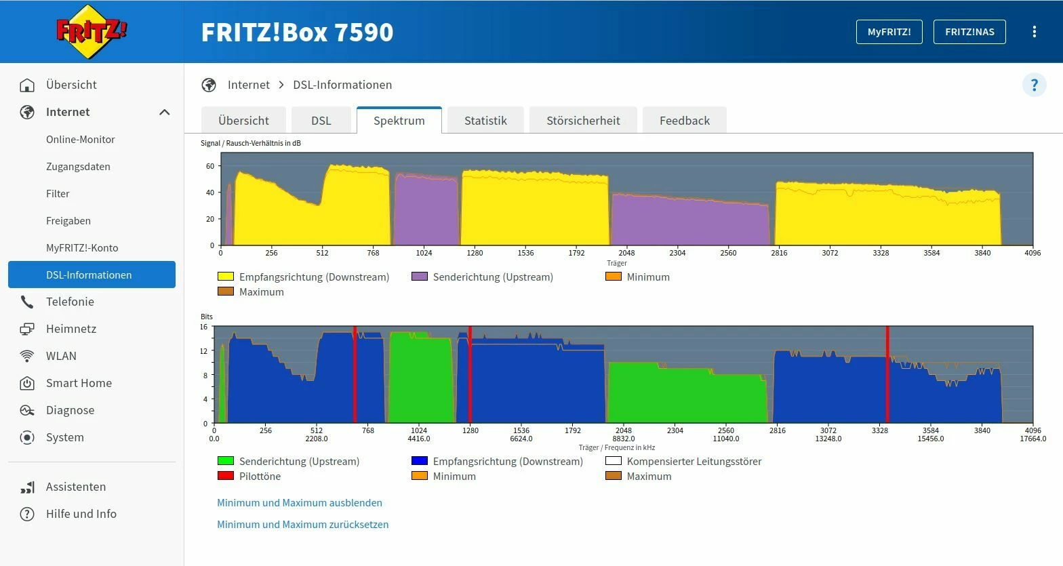The height and width of the screenshot is (566, 1063).
Task: Click the 'Träger / Frequenz in kHz' axis label
Action: click(617, 447)
